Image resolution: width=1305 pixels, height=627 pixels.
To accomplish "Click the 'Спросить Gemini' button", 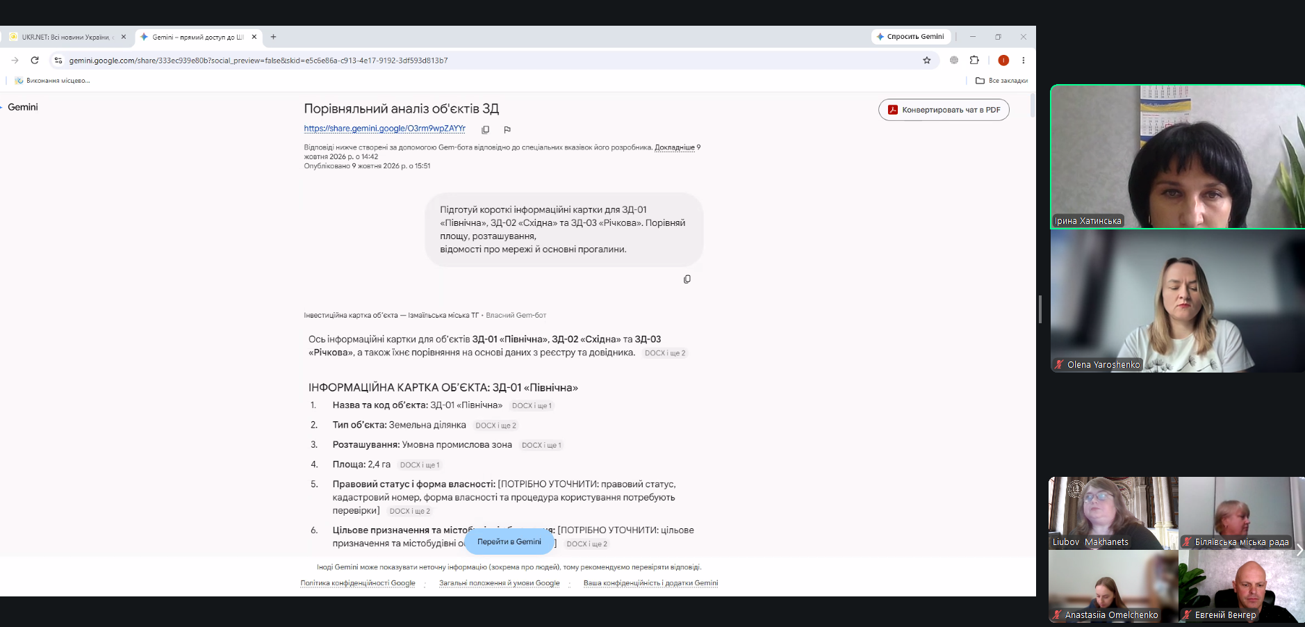I will (x=911, y=37).
